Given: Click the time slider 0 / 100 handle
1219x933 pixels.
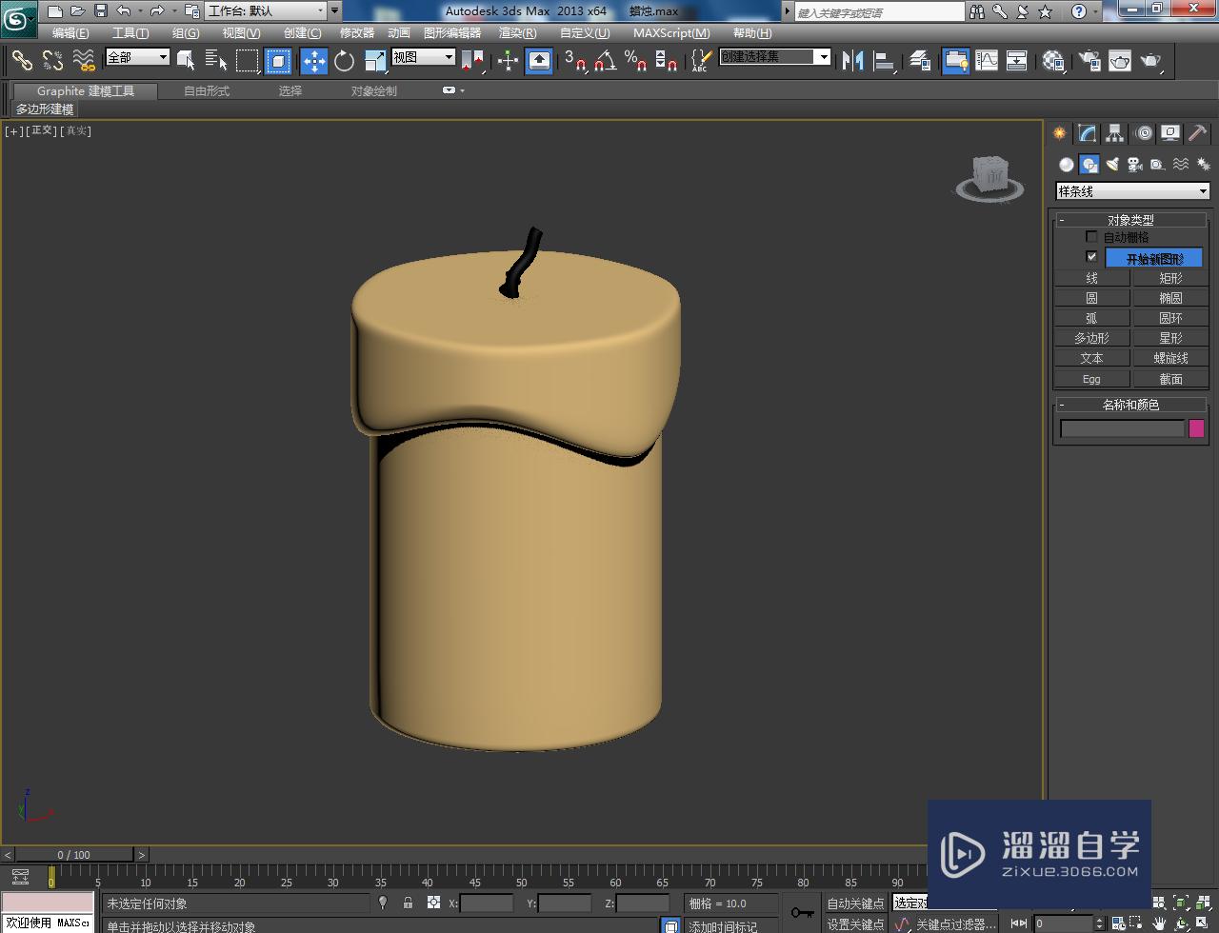Looking at the screenshot, I should click(x=74, y=854).
